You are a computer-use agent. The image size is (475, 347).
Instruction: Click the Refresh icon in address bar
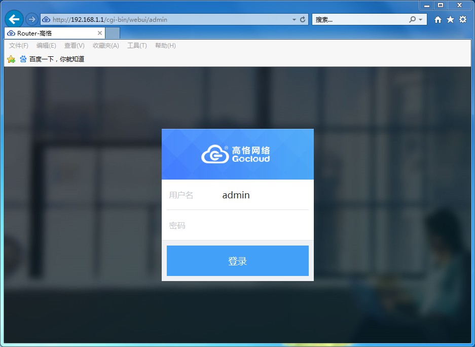[x=303, y=20]
